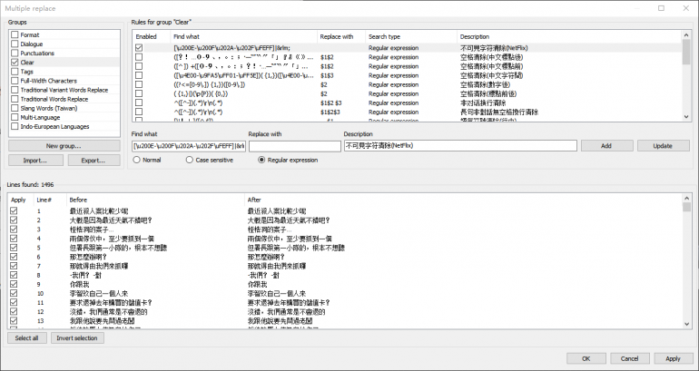
Task: Click the Import... button
Action: click(35, 161)
